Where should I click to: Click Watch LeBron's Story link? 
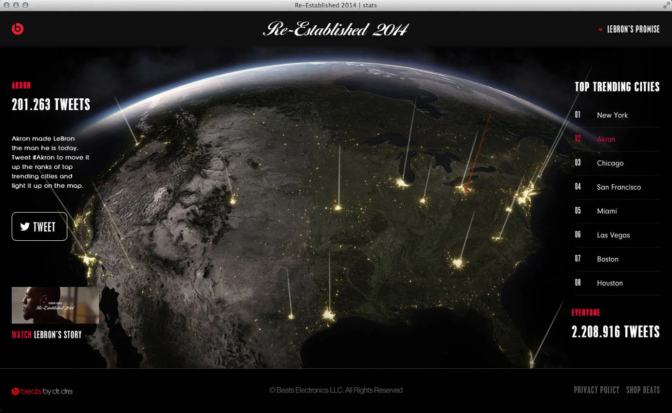click(47, 335)
